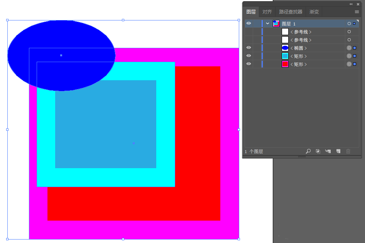Screen dimensions: 365x243
Task: Click the cyan 矩形 layer thumbnail
Action: tap(285, 56)
